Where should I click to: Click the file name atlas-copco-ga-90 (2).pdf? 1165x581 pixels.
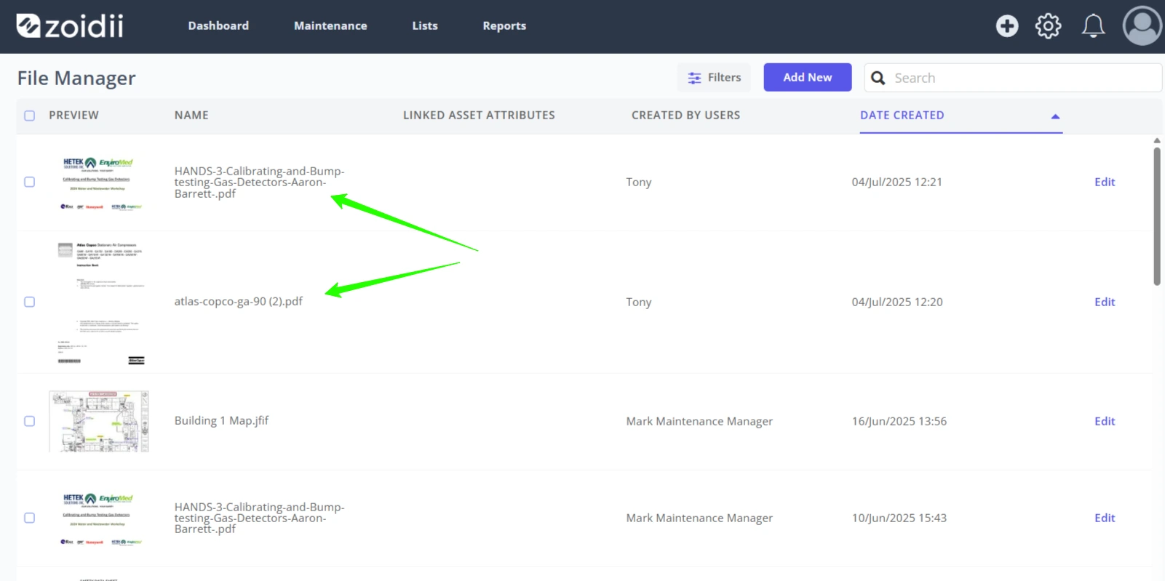(x=238, y=301)
